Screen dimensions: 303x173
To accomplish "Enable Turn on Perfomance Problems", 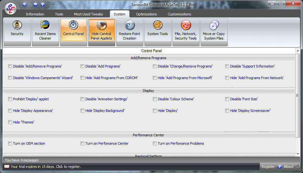I will tap(155, 143).
